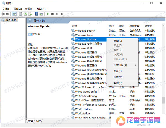
Task: Click the Pause Service toolbar icon
Action: pos(57,14)
